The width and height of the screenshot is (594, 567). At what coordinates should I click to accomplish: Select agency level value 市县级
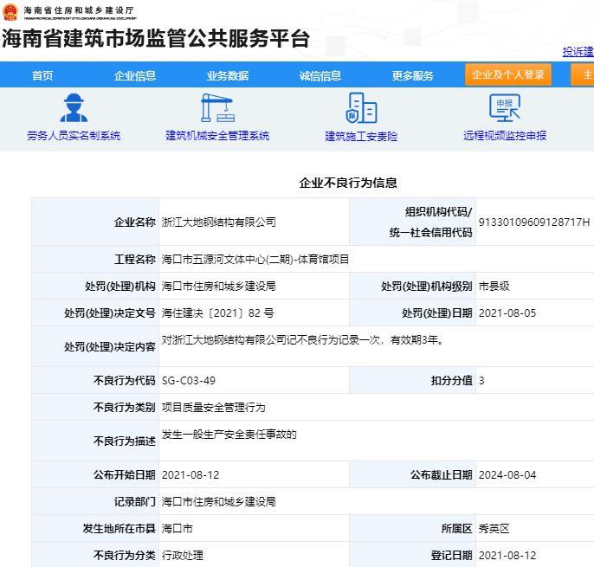click(494, 286)
